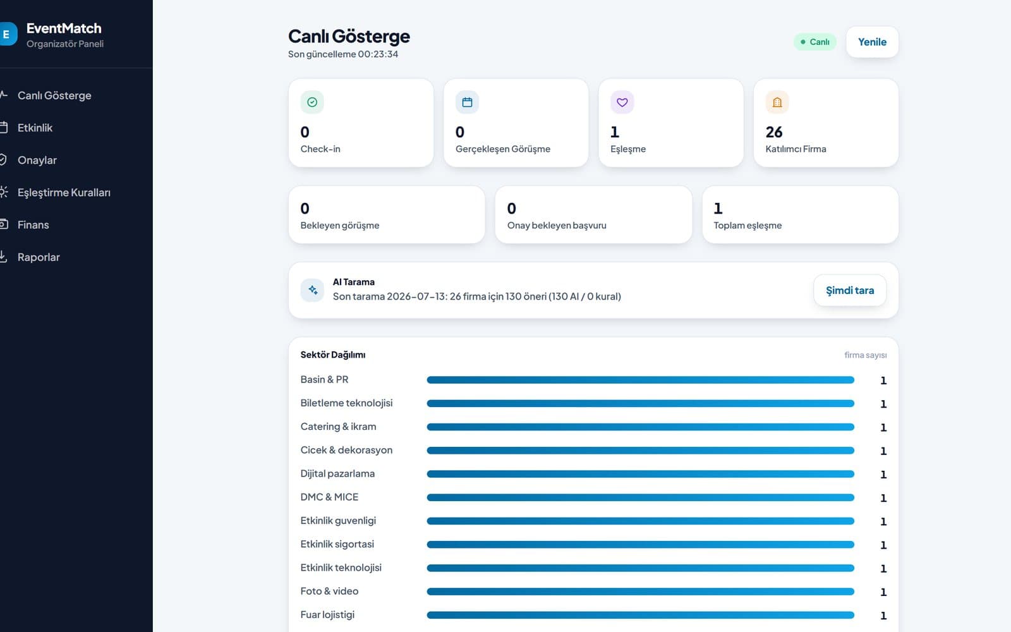Click the EventMatch logo icon
The image size is (1011, 632).
7,35
